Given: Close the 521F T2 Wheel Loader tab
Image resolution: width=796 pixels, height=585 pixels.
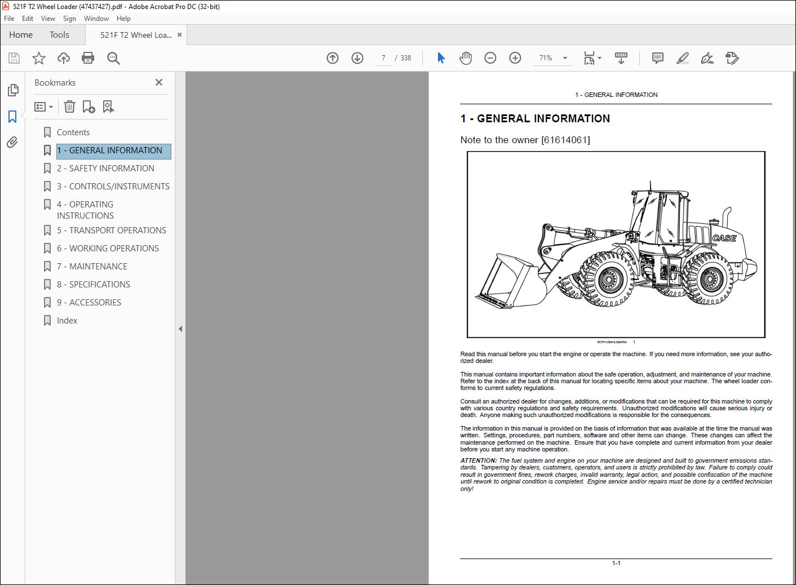Looking at the screenshot, I should click(180, 35).
